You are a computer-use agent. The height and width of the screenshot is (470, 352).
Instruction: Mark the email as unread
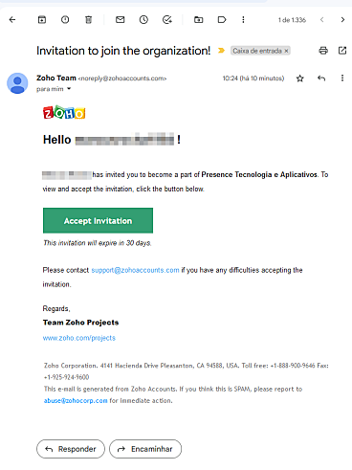coord(121,20)
